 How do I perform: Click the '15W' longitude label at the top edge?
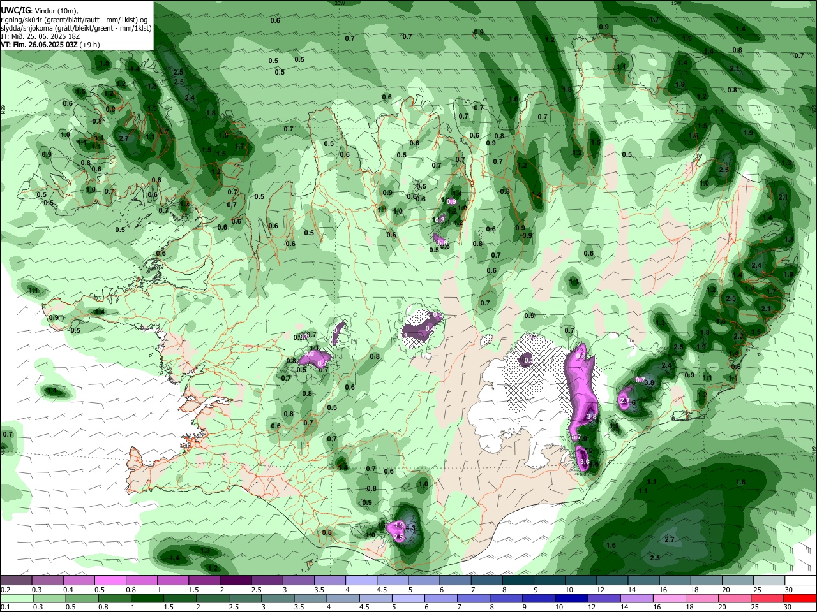(676, 3)
